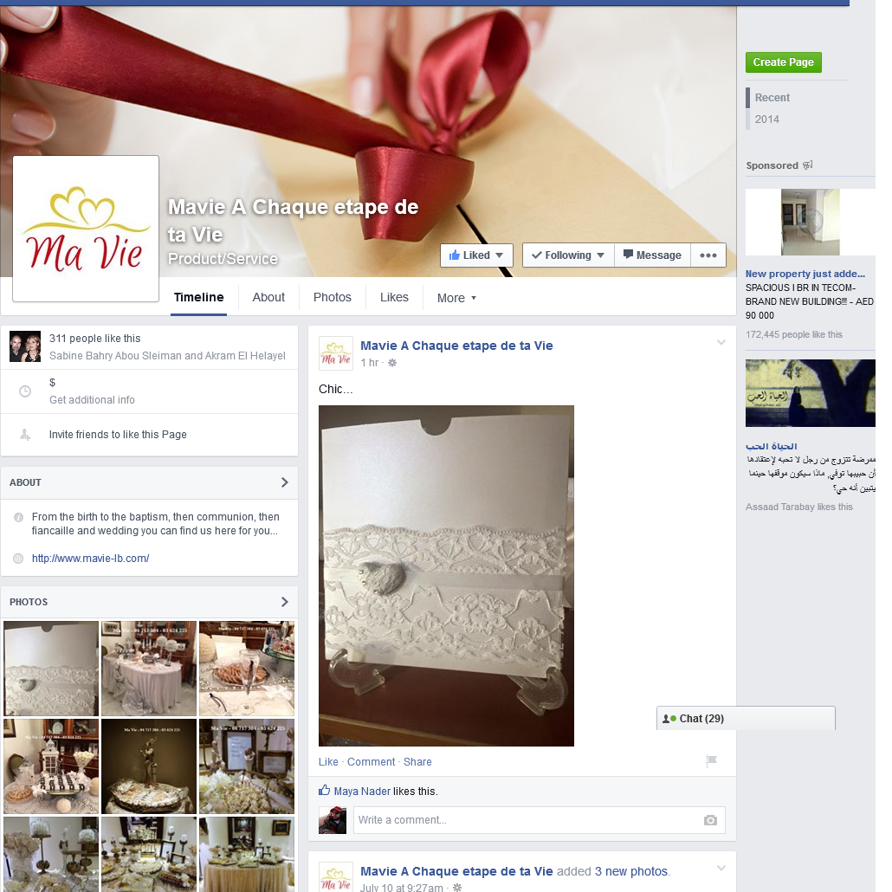Toggle the Following button
Viewport: 892px width, 892px height.
click(568, 255)
